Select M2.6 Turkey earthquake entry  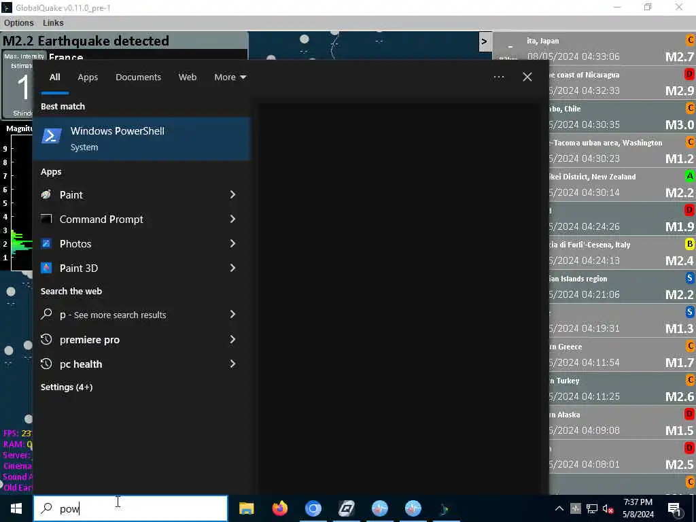coord(623,388)
